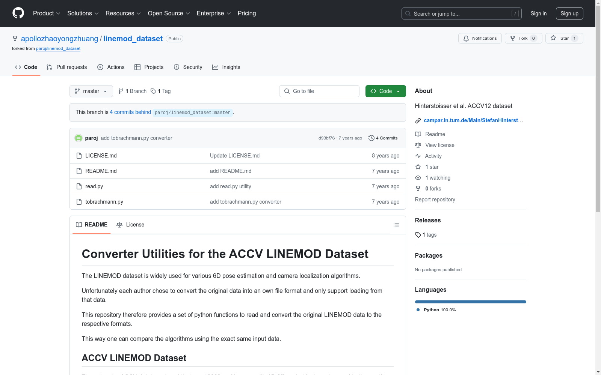Image resolution: width=601 pixels, height=375 pixels.
Task: Open Readme via sidebar book icon
Action: [418, 134]
